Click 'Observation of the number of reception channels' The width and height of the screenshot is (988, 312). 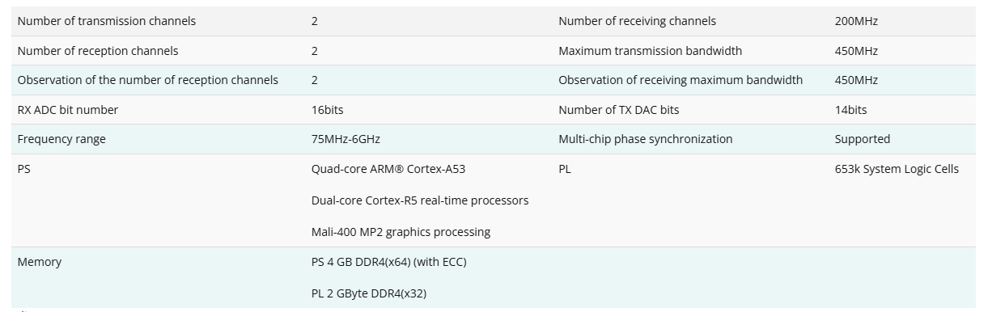(147, 80)
